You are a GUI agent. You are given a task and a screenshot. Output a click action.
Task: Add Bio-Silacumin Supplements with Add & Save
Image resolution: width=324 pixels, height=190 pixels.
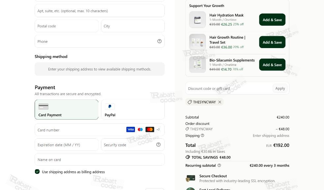pyautogui.click(x=272, y=65)
